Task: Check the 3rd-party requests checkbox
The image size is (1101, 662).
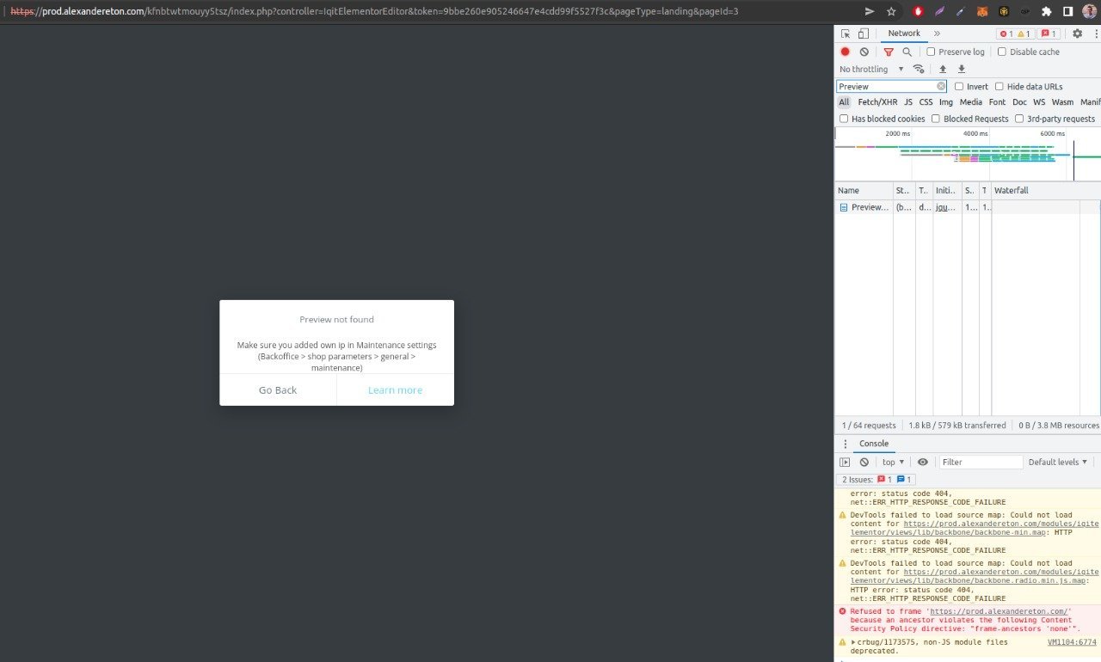Action: pyautogui.click(x=1019, y=119)
